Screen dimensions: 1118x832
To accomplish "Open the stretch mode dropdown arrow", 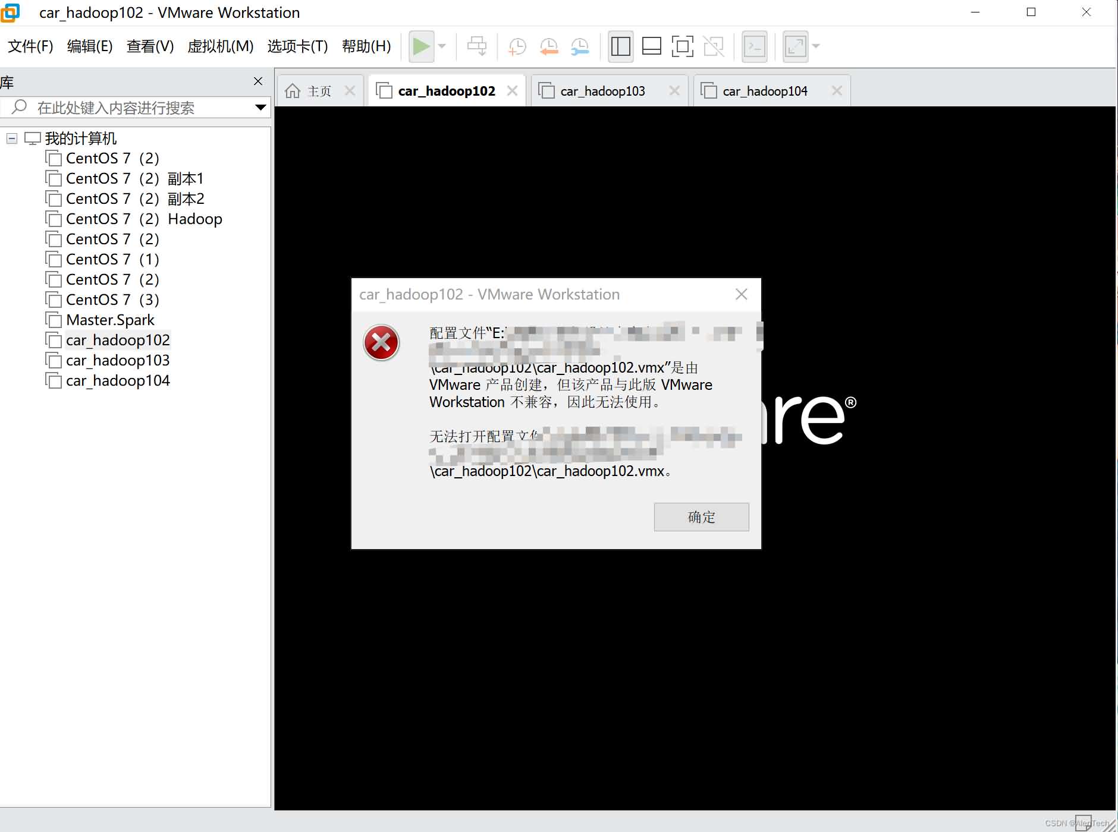I will (815, 46).
